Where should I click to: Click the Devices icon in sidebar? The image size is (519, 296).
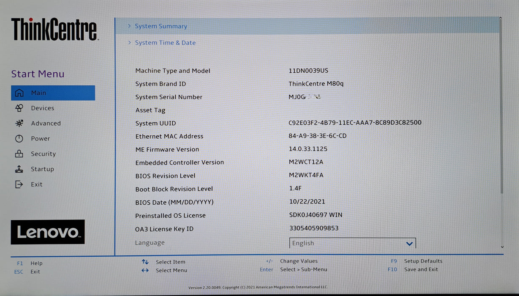tap(19, 108)
